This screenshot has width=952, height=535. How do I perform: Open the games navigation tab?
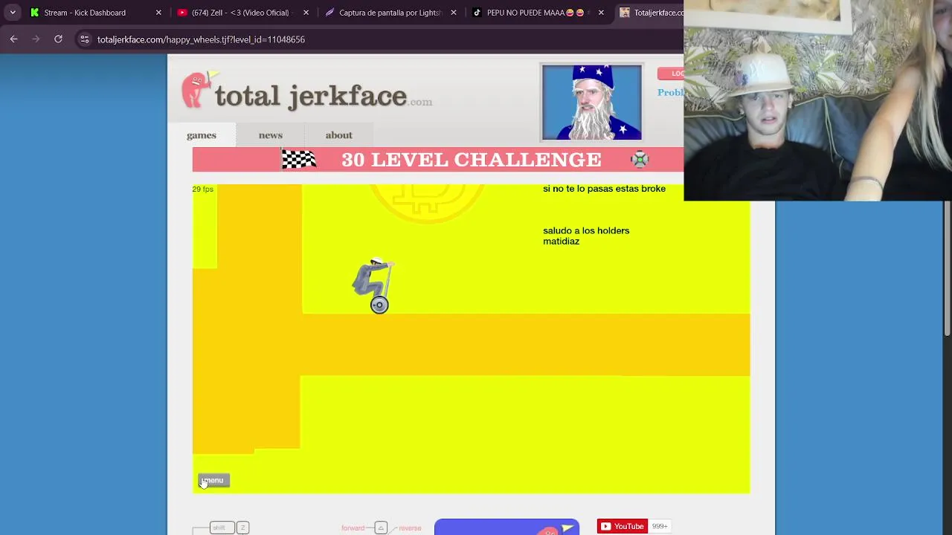[202, 135]
